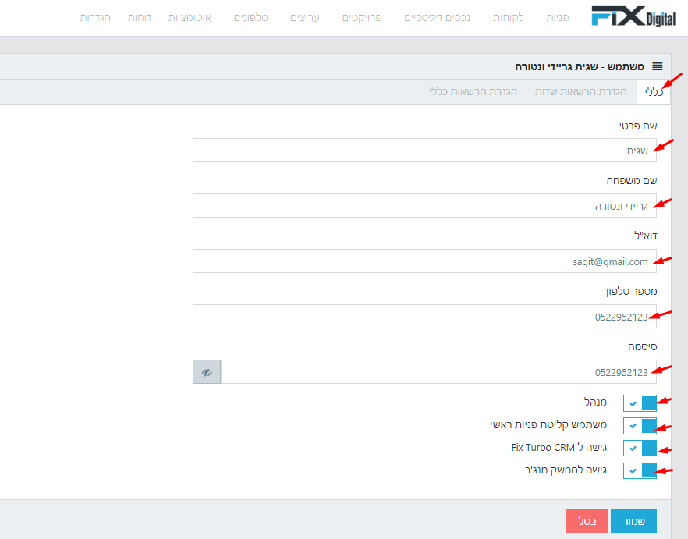Click the דוא"ל email input field
The width and height of the screenshot is (688, 539).
click(424, 261)
